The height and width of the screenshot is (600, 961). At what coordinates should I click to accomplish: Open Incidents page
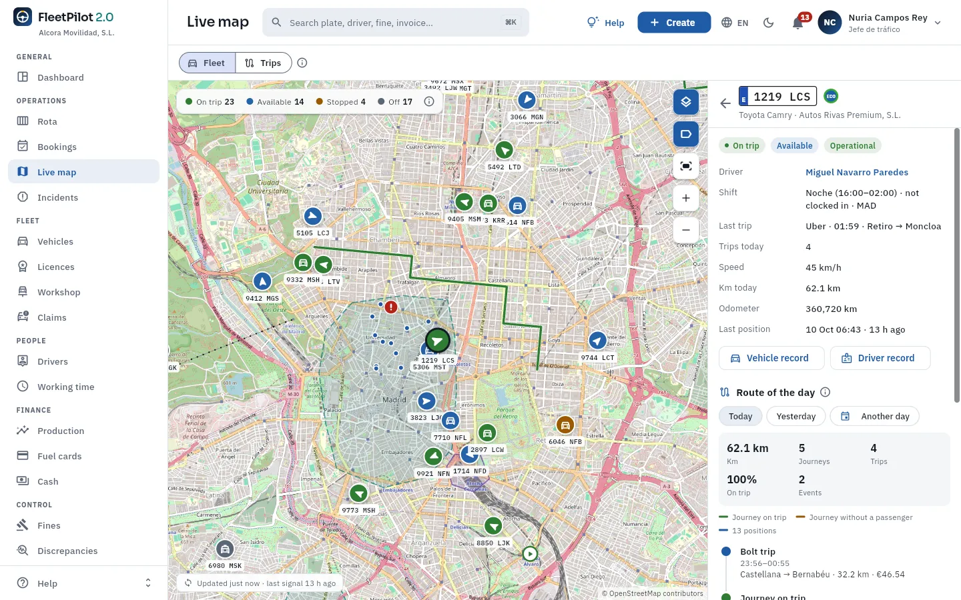(x=84, y=197)
